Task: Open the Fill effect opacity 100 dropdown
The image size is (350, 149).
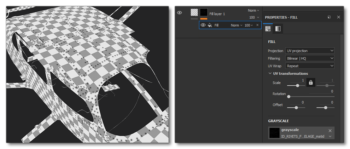Action: coord(249,25)
